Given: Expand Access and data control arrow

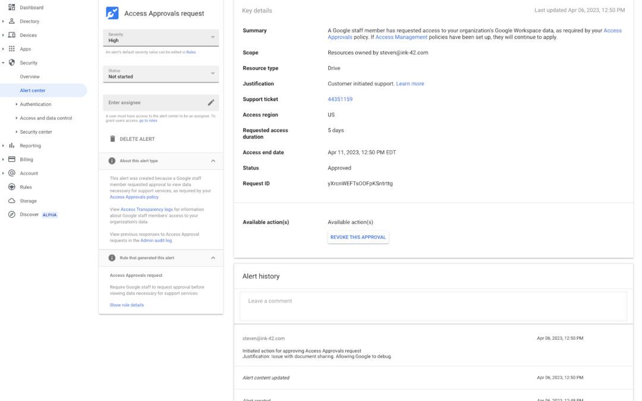Looking at the screenshot, I should (17, 118).
